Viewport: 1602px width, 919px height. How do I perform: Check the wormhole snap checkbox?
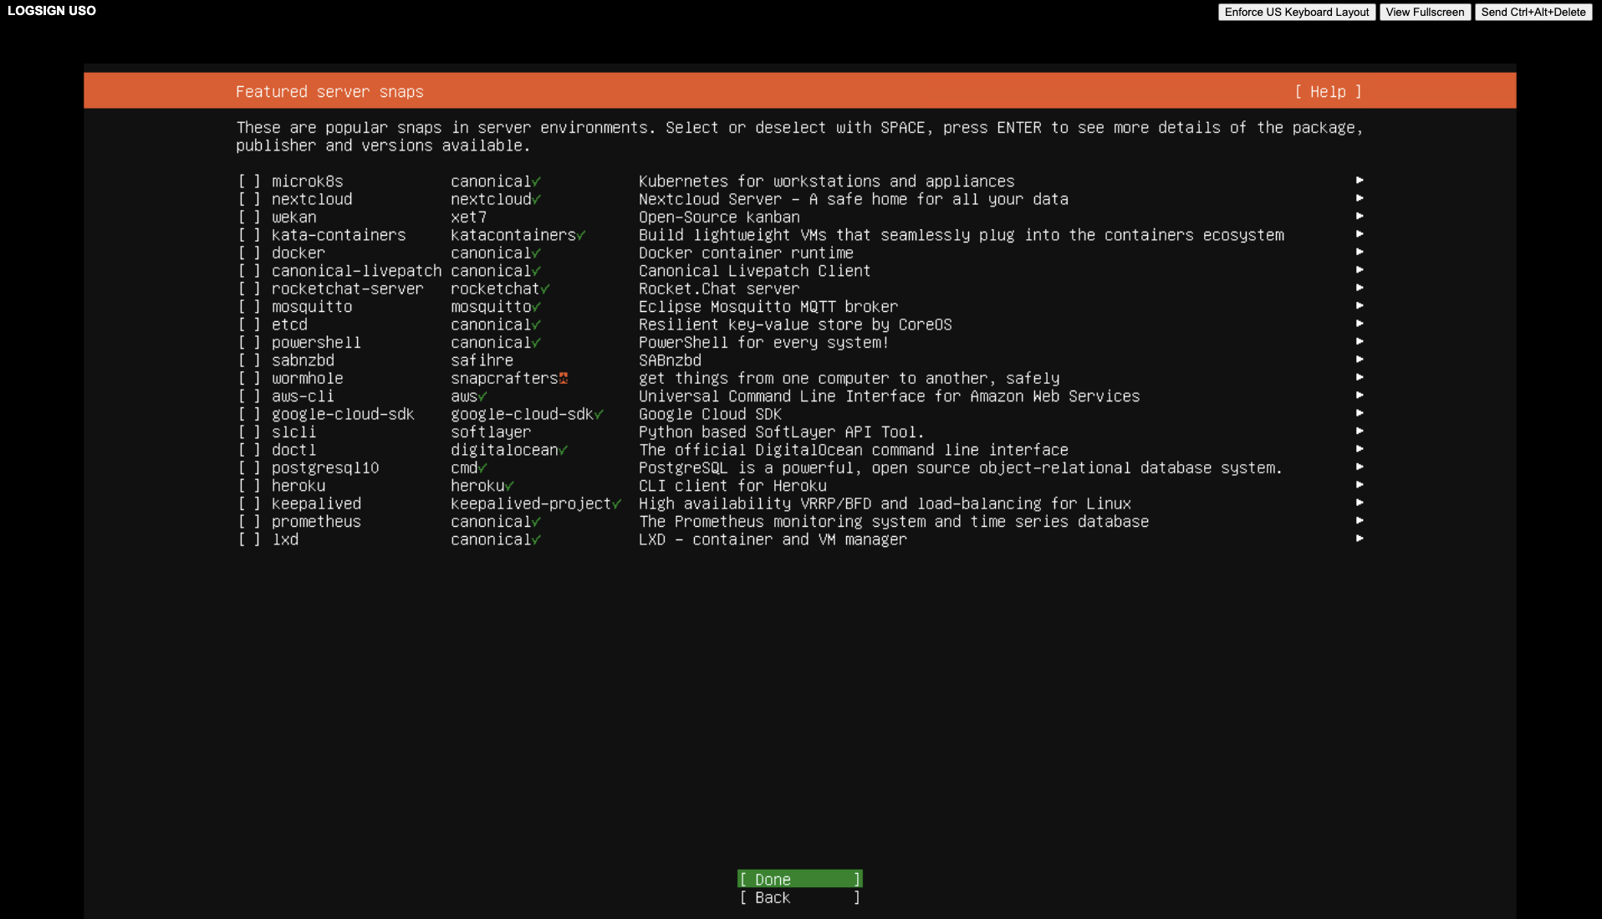coord(249,379)
